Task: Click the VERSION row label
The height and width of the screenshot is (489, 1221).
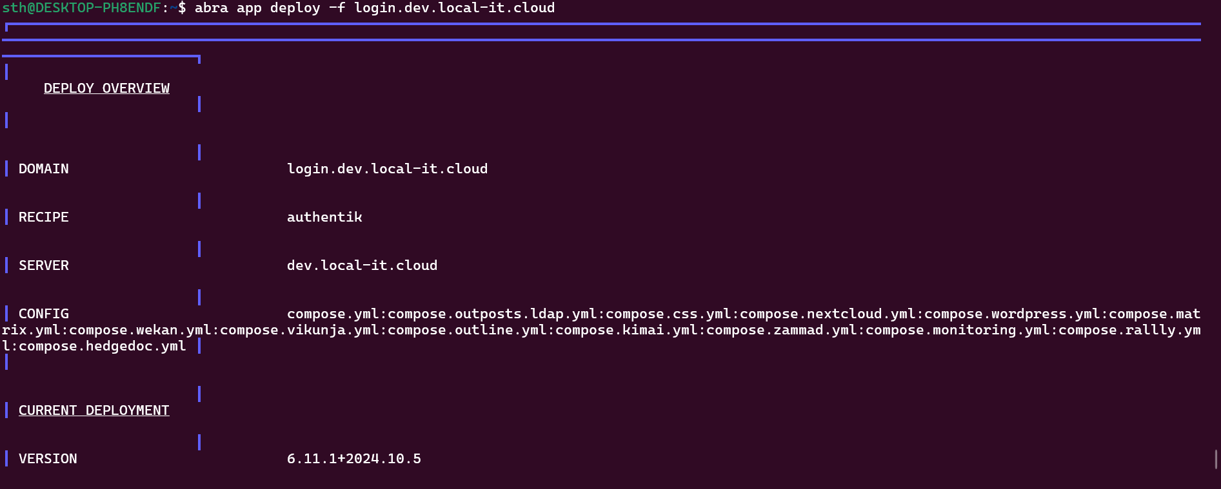Action: click(x=48, y=459)
